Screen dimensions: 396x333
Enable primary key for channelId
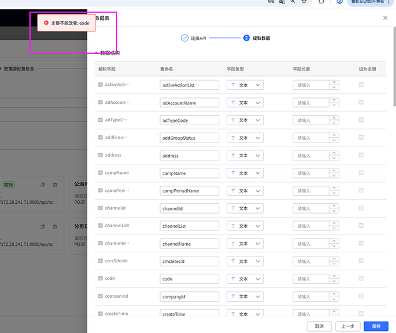361,208
